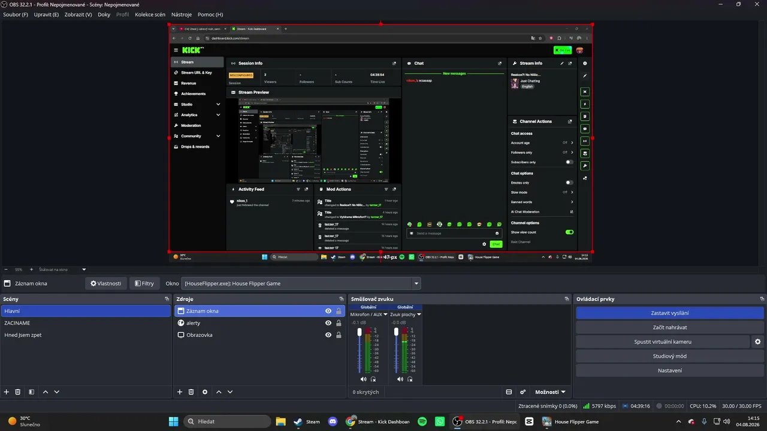This screenshot has height=431, width=767.
Task: Open Mikrofon / AUX channel options dropdown
Action: tap(385, 314)
